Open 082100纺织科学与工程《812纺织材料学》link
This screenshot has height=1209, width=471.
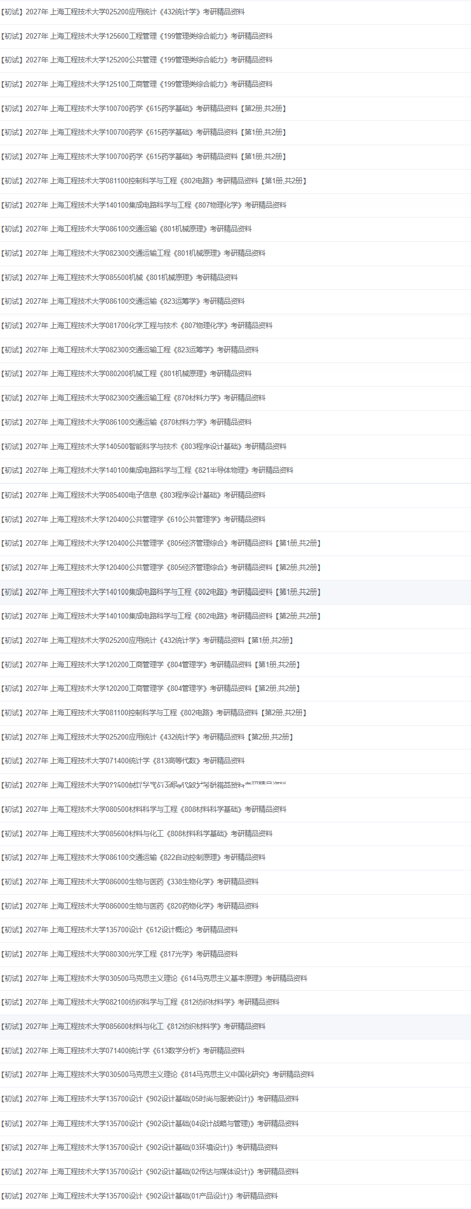point(140,1002)
